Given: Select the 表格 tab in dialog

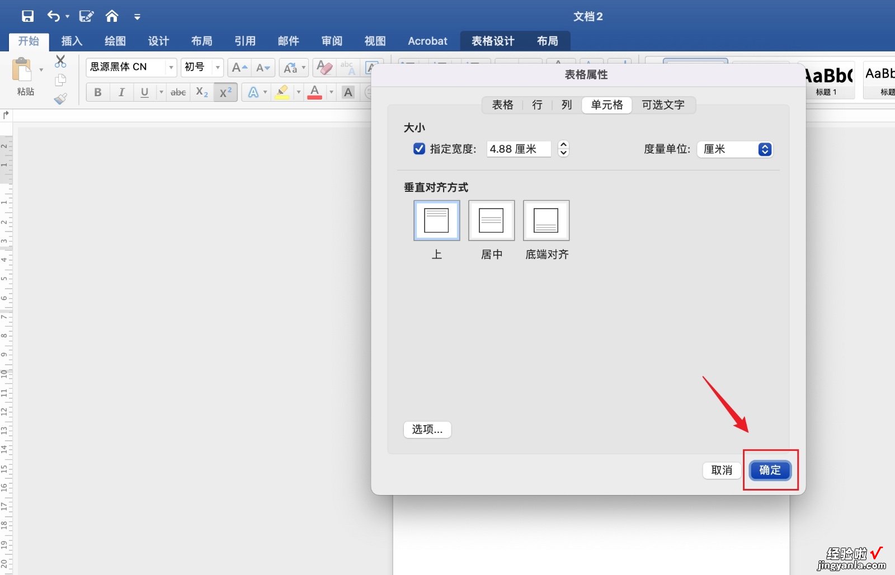Looking at the screenshot, I should pyautogui.click(x=502, y=105).
